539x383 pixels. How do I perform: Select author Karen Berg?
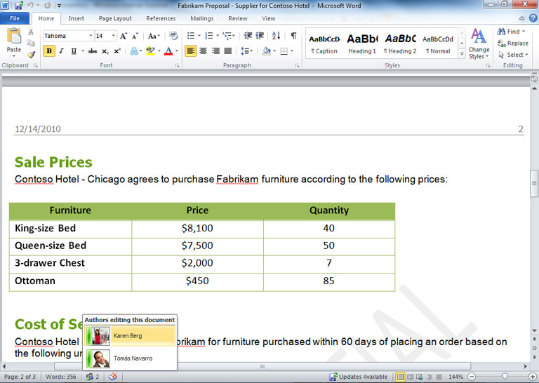click(x=130, y=335)
